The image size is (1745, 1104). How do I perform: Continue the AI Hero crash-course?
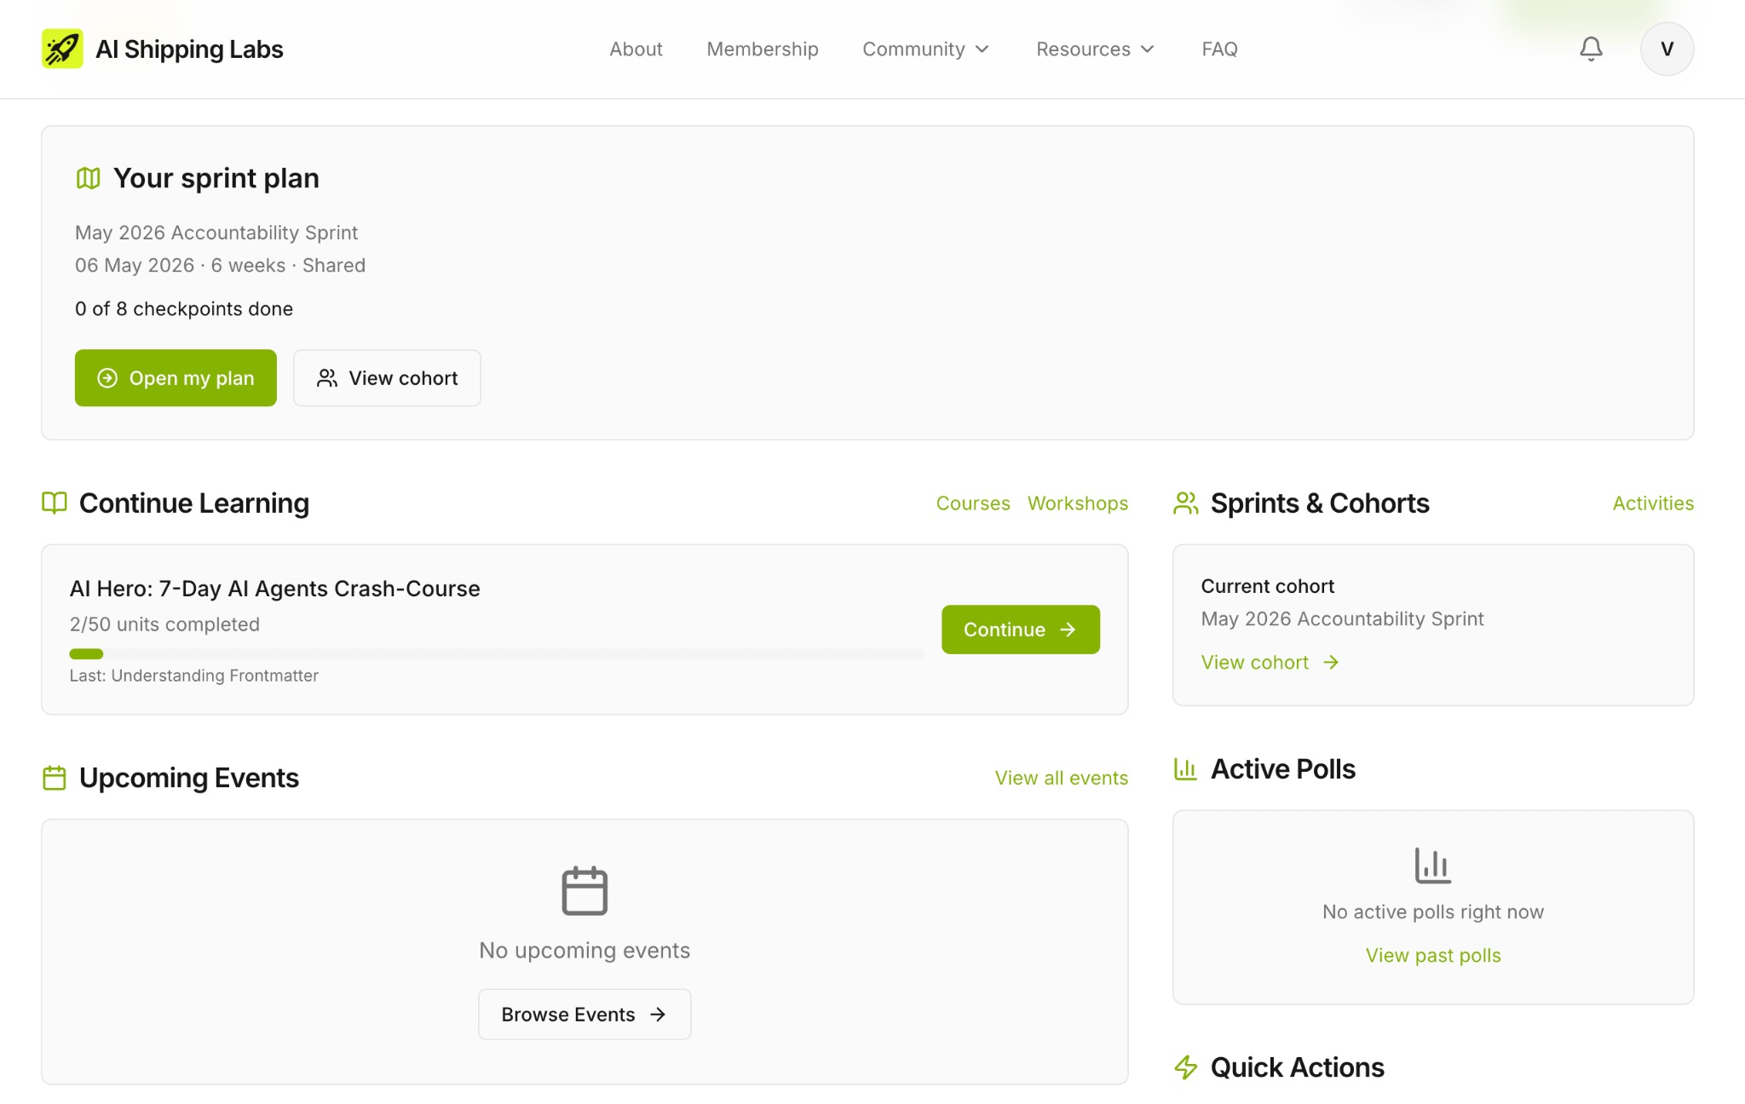pyautogui.click(x=1021, y=630)
